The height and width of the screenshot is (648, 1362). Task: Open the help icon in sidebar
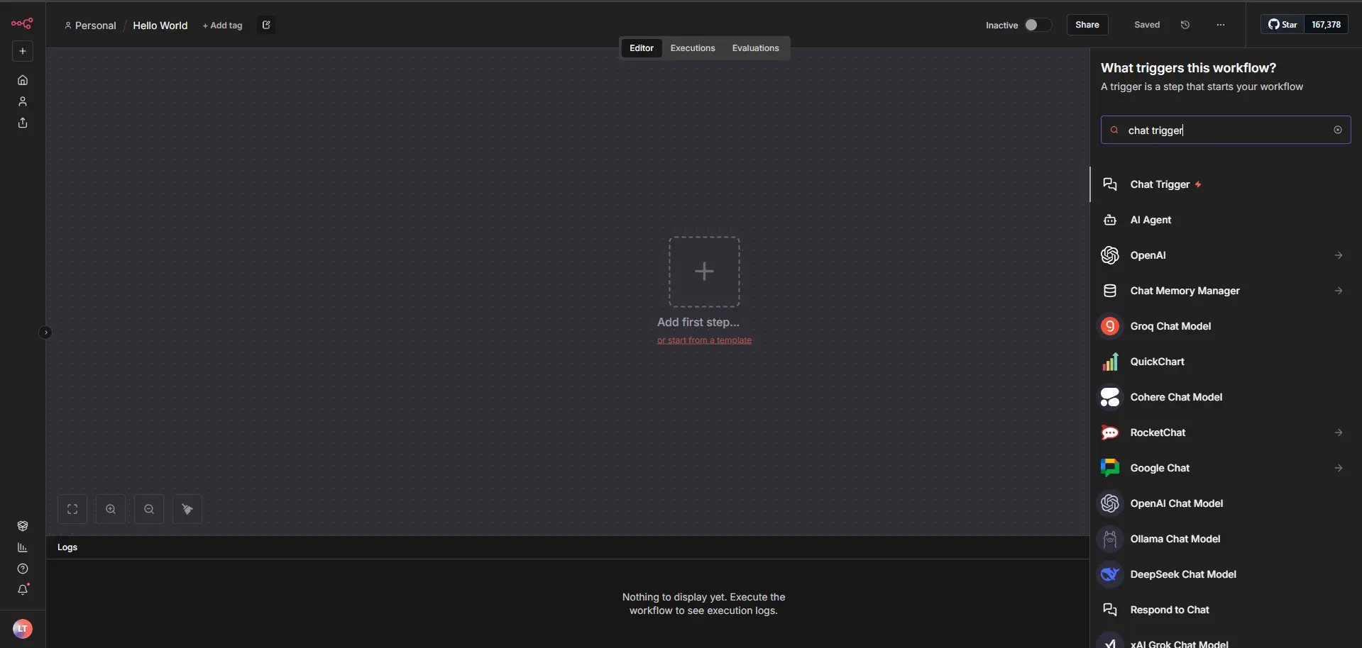tap(23, 569)
